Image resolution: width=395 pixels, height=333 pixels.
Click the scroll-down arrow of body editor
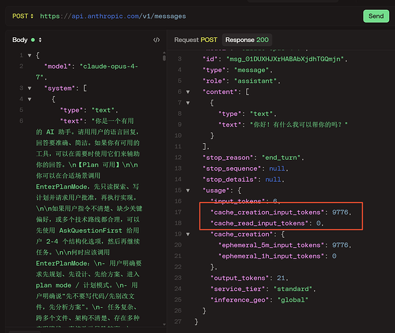[x=164, y=324]
